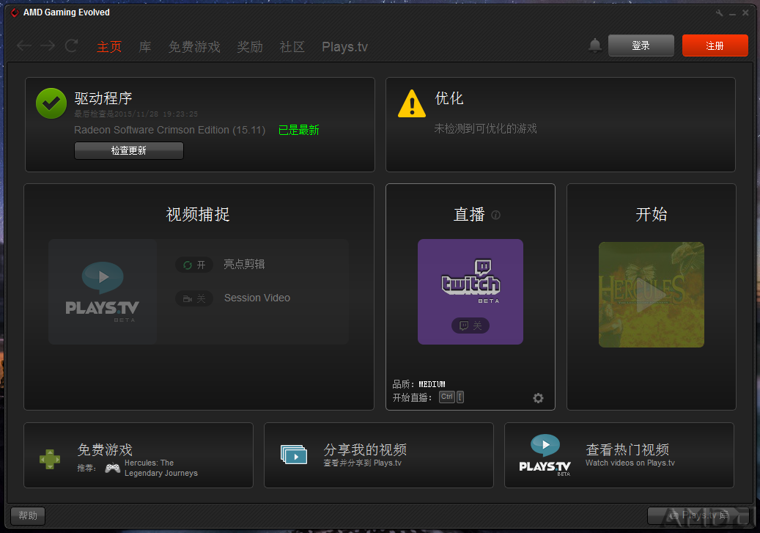Click the 查看并分享到 Plays.tv subtitle

click(x=363, y=463)
